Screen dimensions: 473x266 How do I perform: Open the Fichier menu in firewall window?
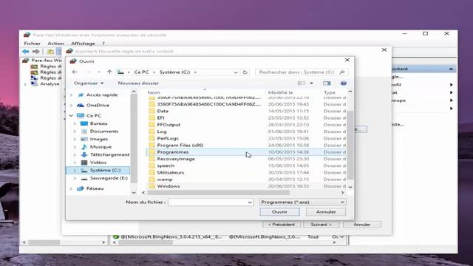[x=32, y=44]
